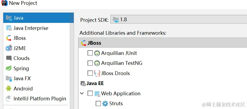
Task: Click the IntelliJ IDEA logo in title bar
Action: point(4,3)
